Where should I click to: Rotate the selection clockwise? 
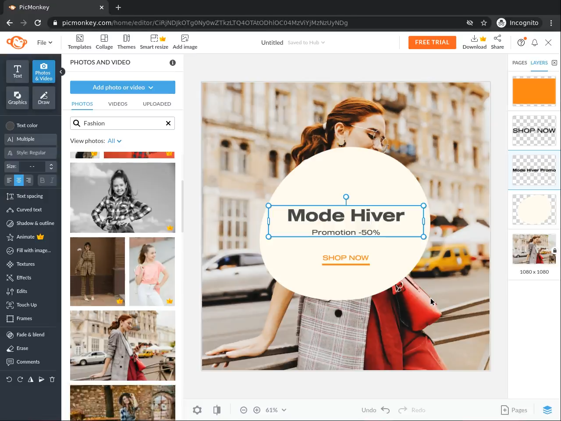(x=20, y=379)
